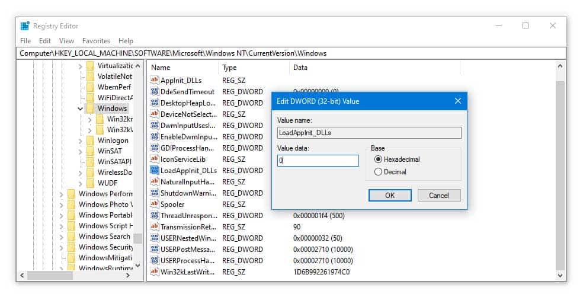Open the File menu
583x297 pixels.
25,40
